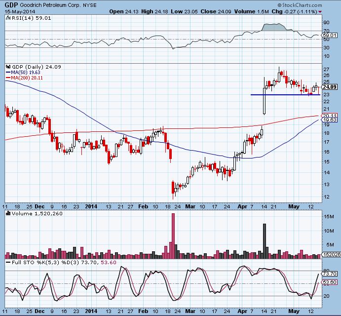This screenshot has height=316, width=341.
Task: Click the NYSE exchange label
Action: [x=89, y=5]
